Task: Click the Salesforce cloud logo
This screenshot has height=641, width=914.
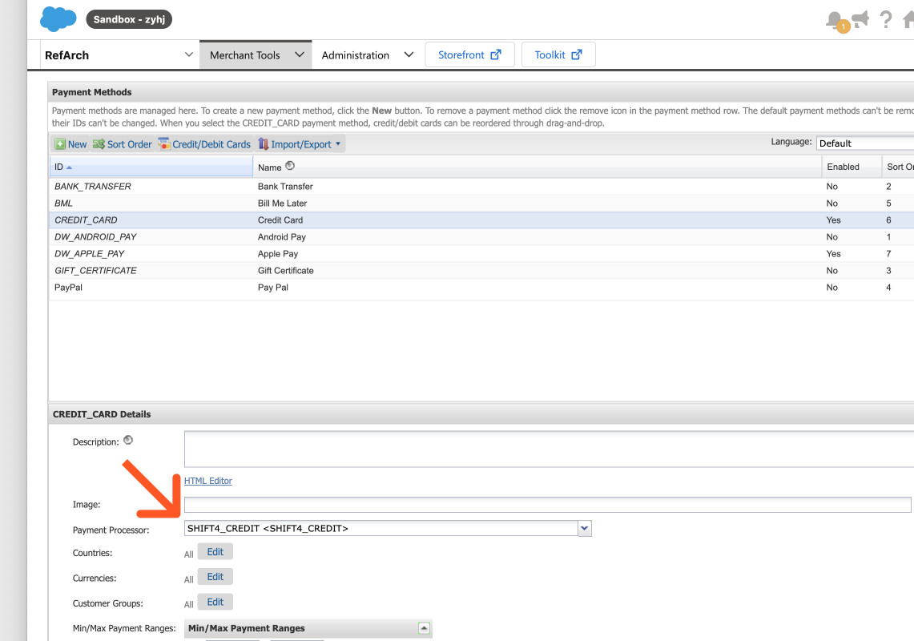Action: pos(58,18)
